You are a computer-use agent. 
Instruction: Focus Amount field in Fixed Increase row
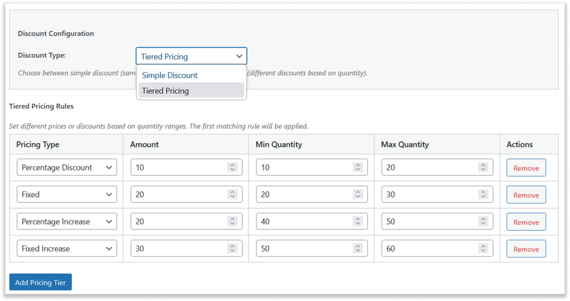coord(186,248)
